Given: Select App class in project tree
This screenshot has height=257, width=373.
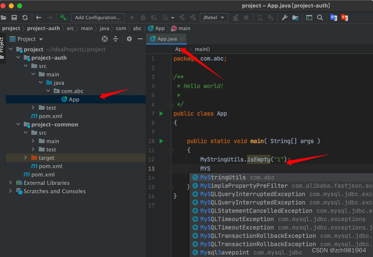Looking at the screenshot, I should click(x=74, y=99).
